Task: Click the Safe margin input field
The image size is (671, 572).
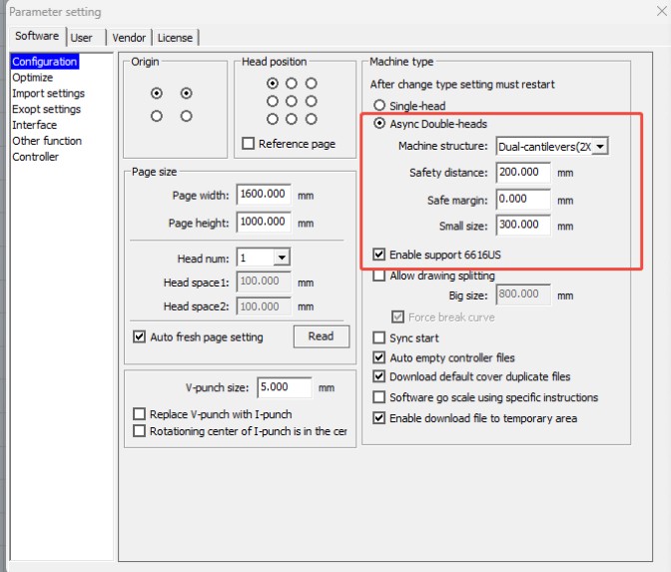Action: tap(523, 199)
